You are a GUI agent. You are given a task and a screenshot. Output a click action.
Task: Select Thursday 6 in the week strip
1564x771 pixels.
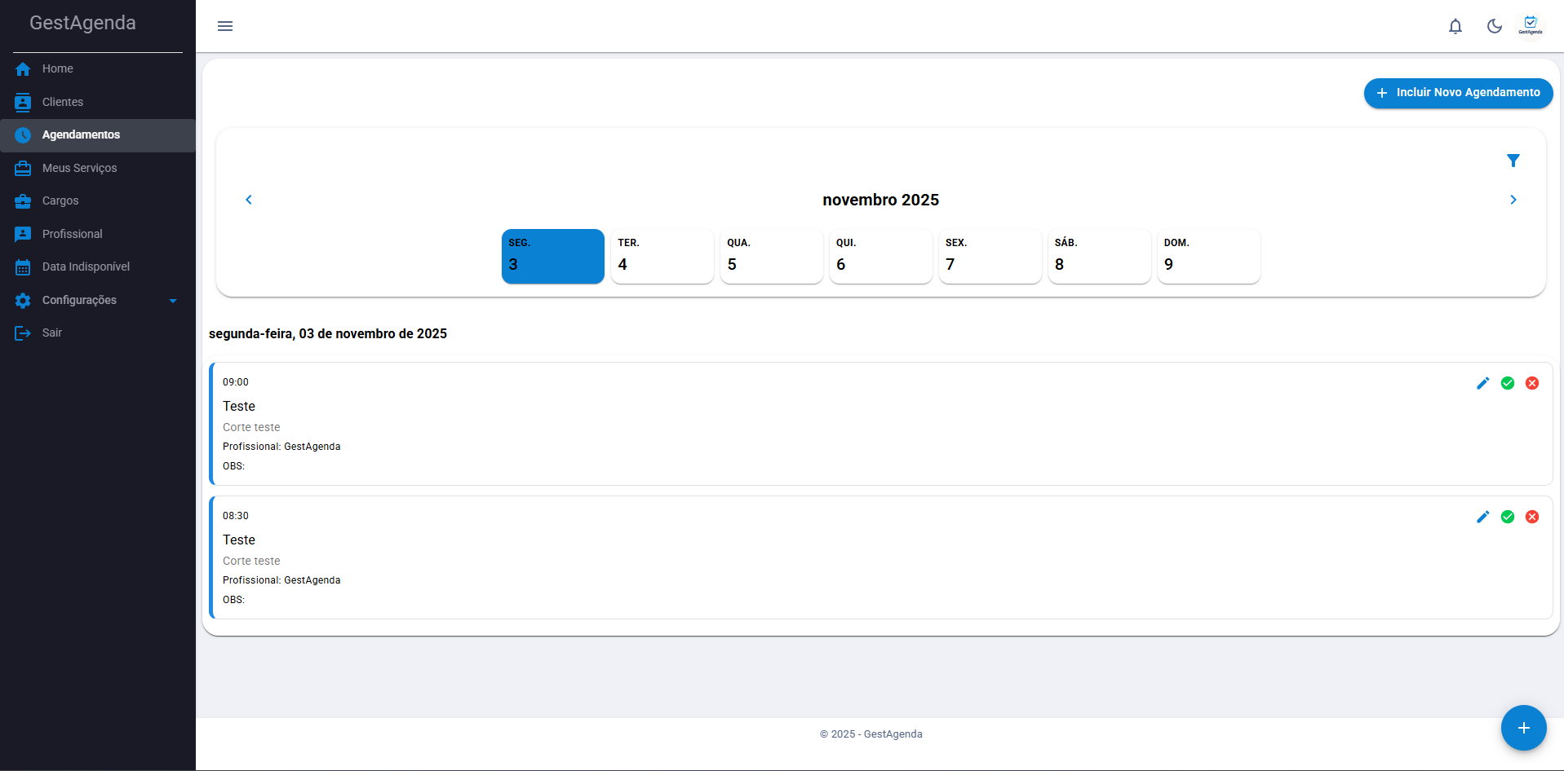pos(880,256)
